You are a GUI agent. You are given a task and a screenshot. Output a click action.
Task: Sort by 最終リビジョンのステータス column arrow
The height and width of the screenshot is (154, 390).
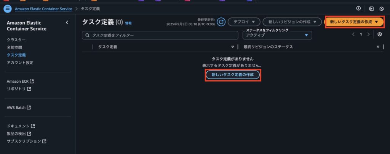coord(378,47)
